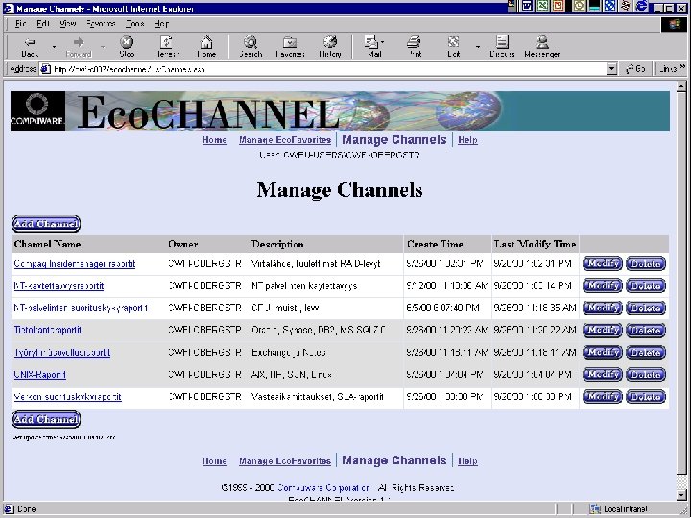Open the browser Home page icon
Screen dimensions: 691x518
point(206,47)
